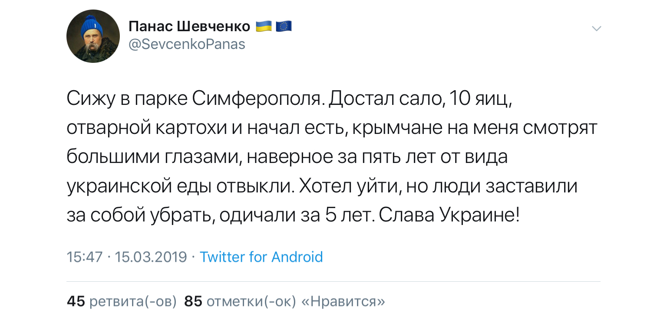The height and width of the screenshot is (319, 667).
Task: Click the display name Панас Шевченко
Action: [x=189, y=27]
